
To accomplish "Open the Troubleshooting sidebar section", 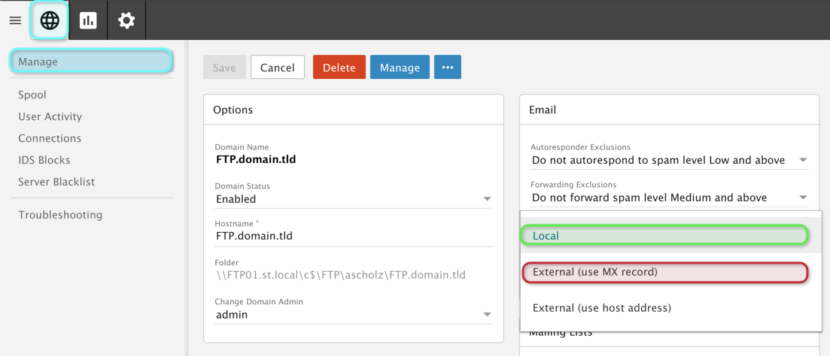I will (60, 215).
